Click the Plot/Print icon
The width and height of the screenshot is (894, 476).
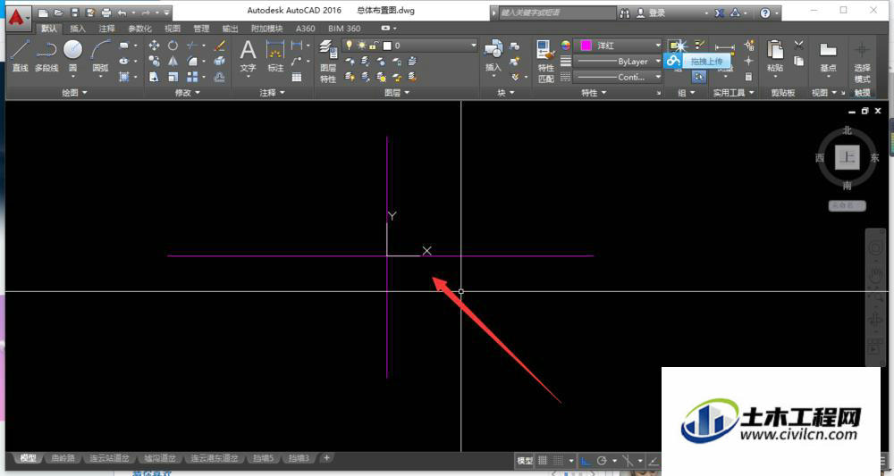pos(106,13)
